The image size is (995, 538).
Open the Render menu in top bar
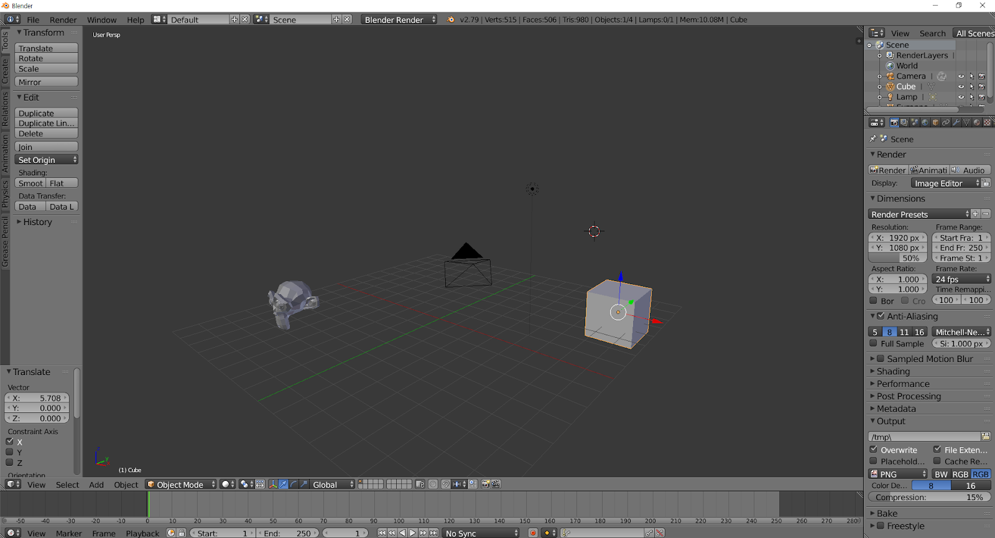[x=63, y=20]
